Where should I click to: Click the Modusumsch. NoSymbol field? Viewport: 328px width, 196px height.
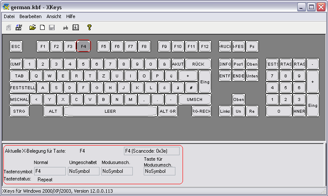[117, 171]
